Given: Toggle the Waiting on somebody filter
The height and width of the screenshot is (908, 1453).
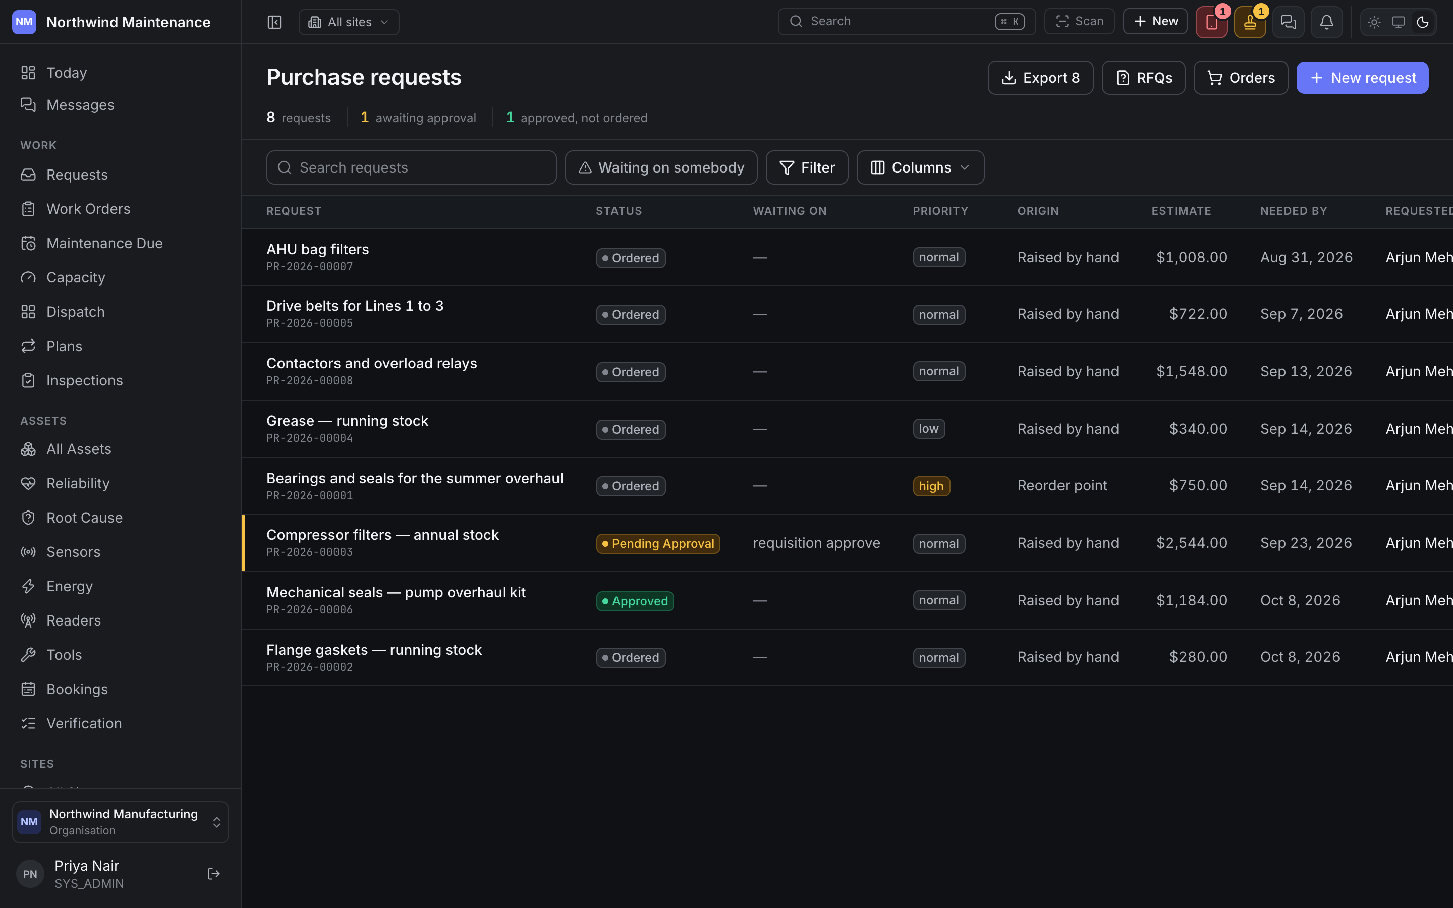Looking at the screenshot, I should click(661, 167).
